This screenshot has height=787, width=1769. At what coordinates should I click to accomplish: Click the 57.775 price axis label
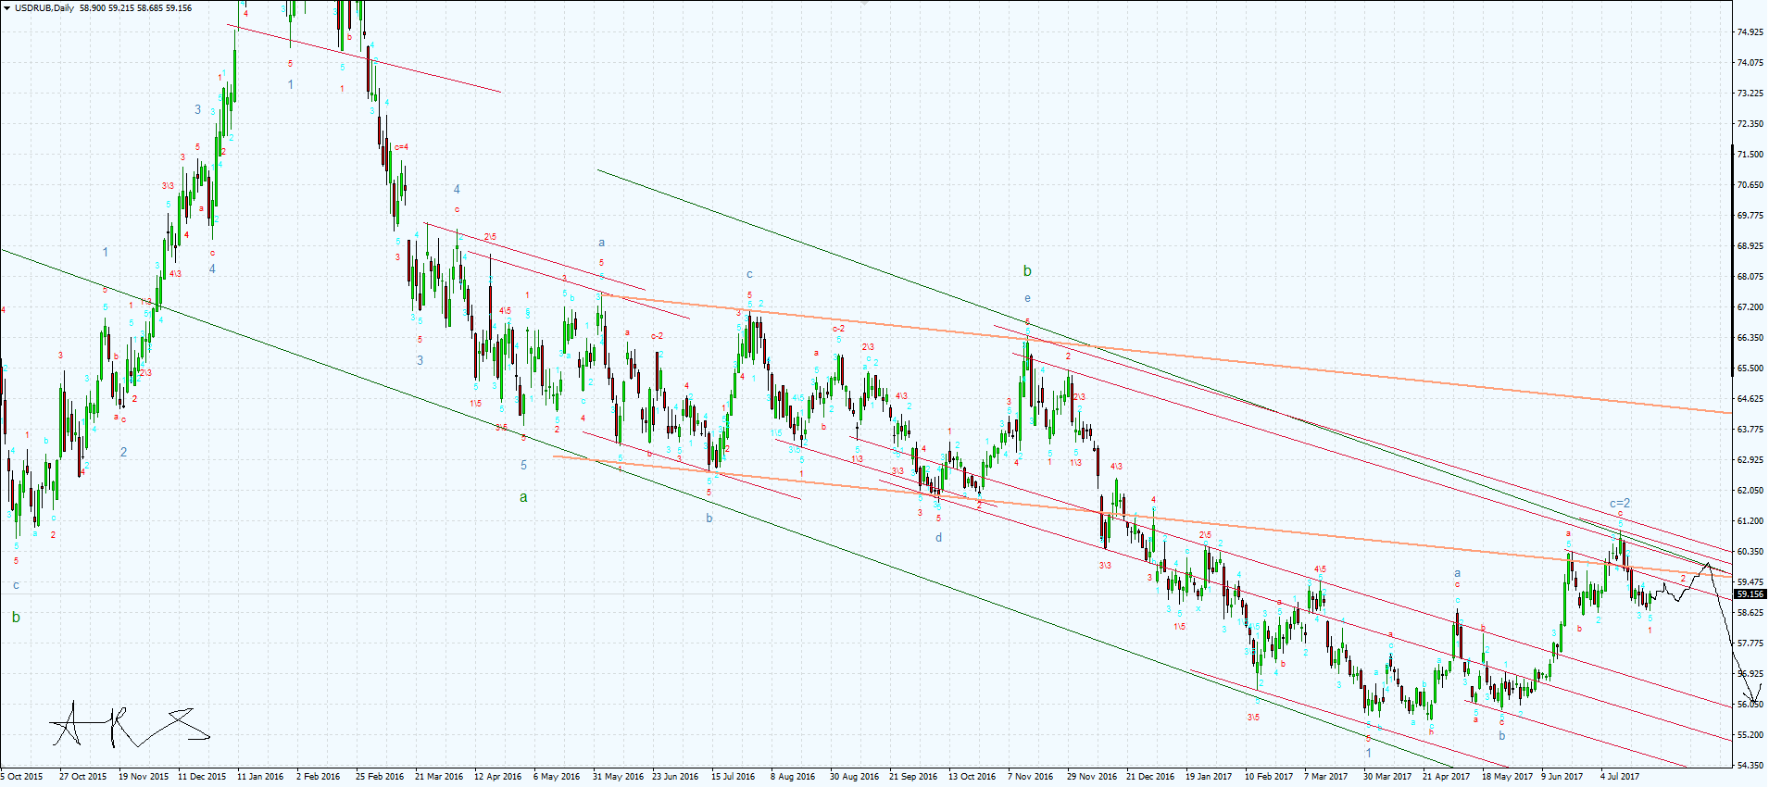(1750, 643)
